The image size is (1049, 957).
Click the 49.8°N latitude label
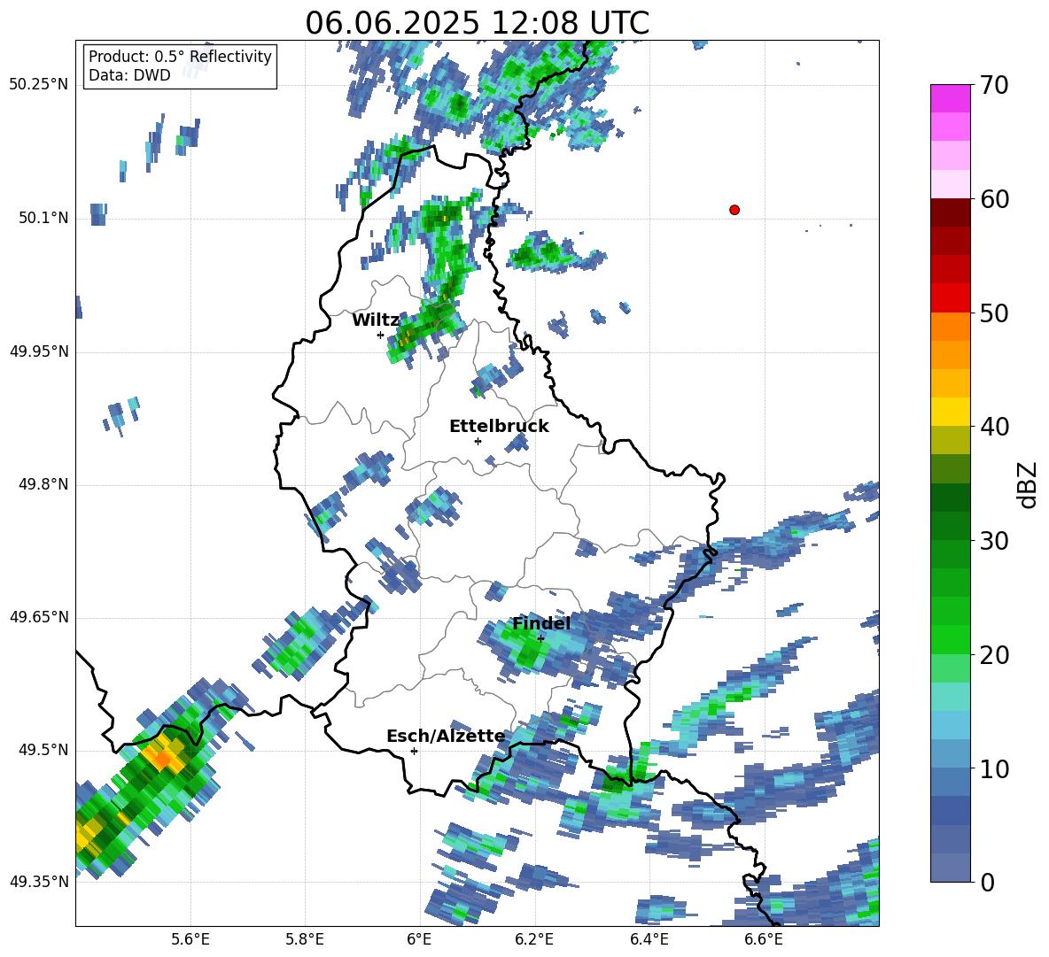coord(43,484)
